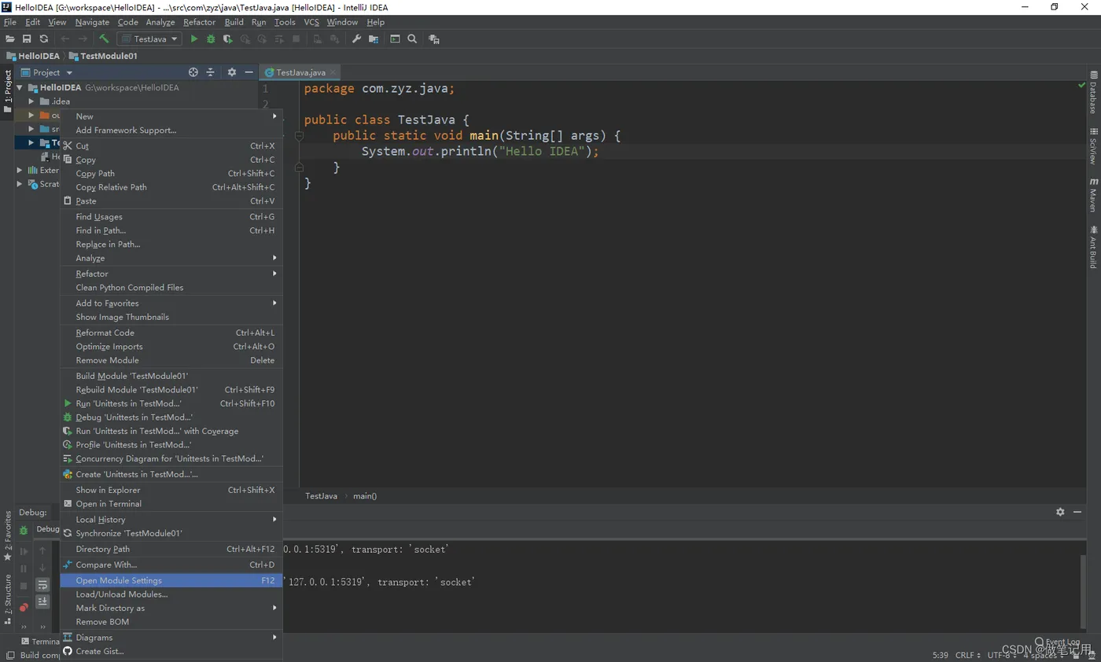
Task: Open the Navigate menu in the menu bar
Action: tap(92, 22)
